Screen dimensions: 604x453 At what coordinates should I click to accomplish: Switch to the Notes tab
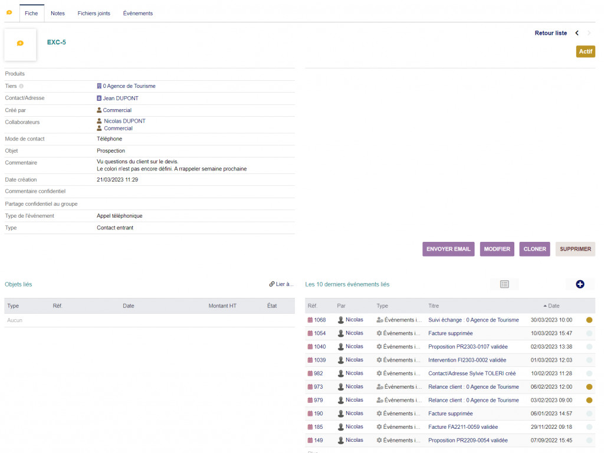tap(58, 13)
